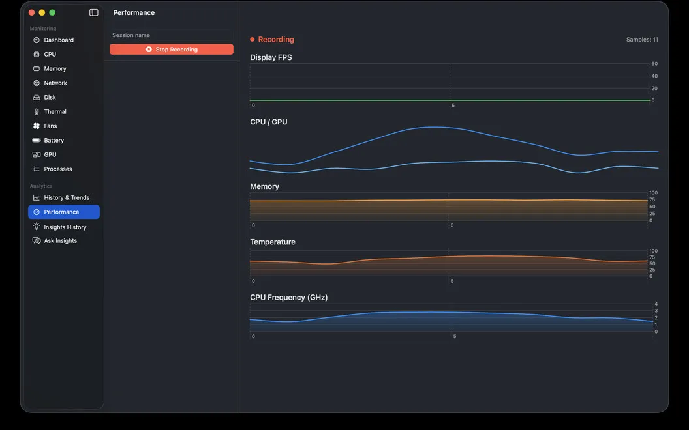Click the Insights History lightbulb icon

pos(37,227)
